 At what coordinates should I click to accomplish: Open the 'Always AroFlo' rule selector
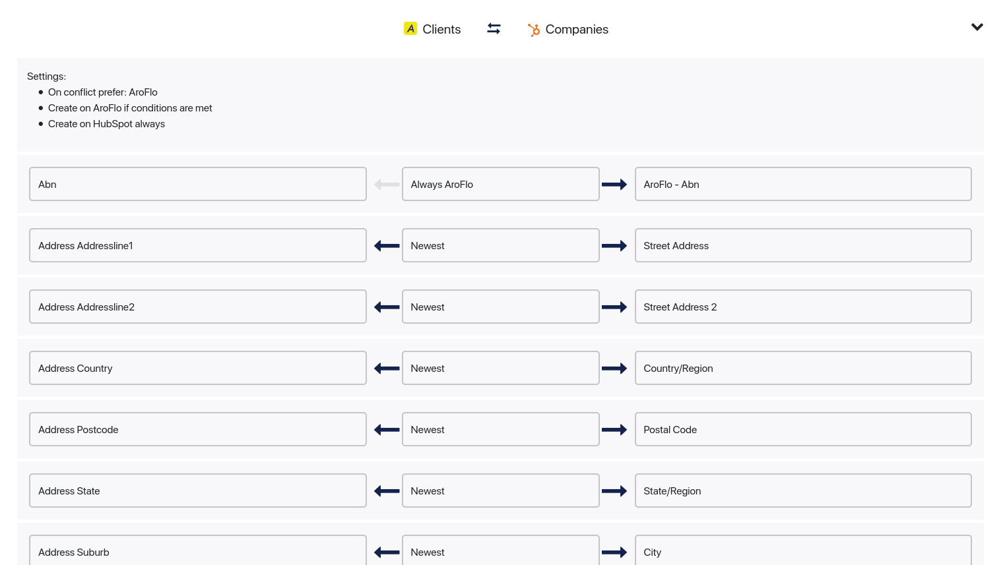(x=500, y=184)
